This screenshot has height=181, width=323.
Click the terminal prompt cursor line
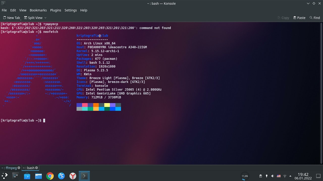(23, 120)
